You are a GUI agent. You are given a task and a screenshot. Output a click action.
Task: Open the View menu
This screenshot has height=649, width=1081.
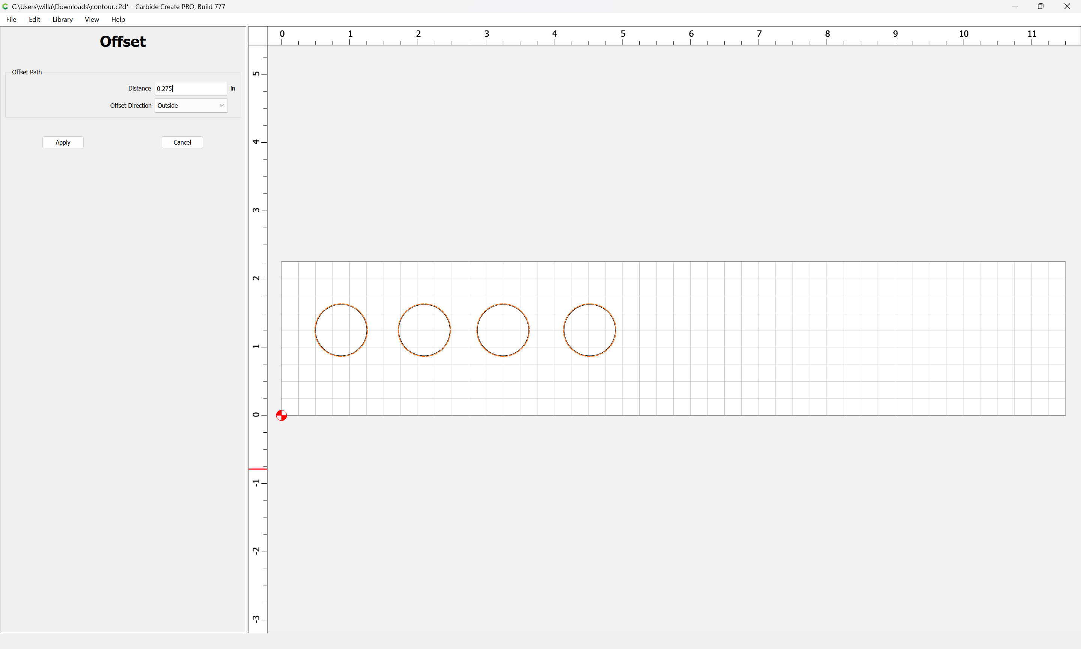pos(92,19)
